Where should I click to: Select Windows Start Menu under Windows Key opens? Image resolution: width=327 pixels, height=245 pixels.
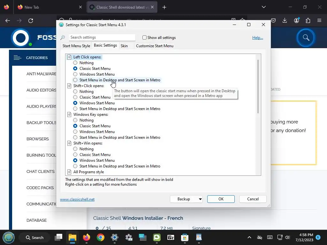click(x=75, y=132)
